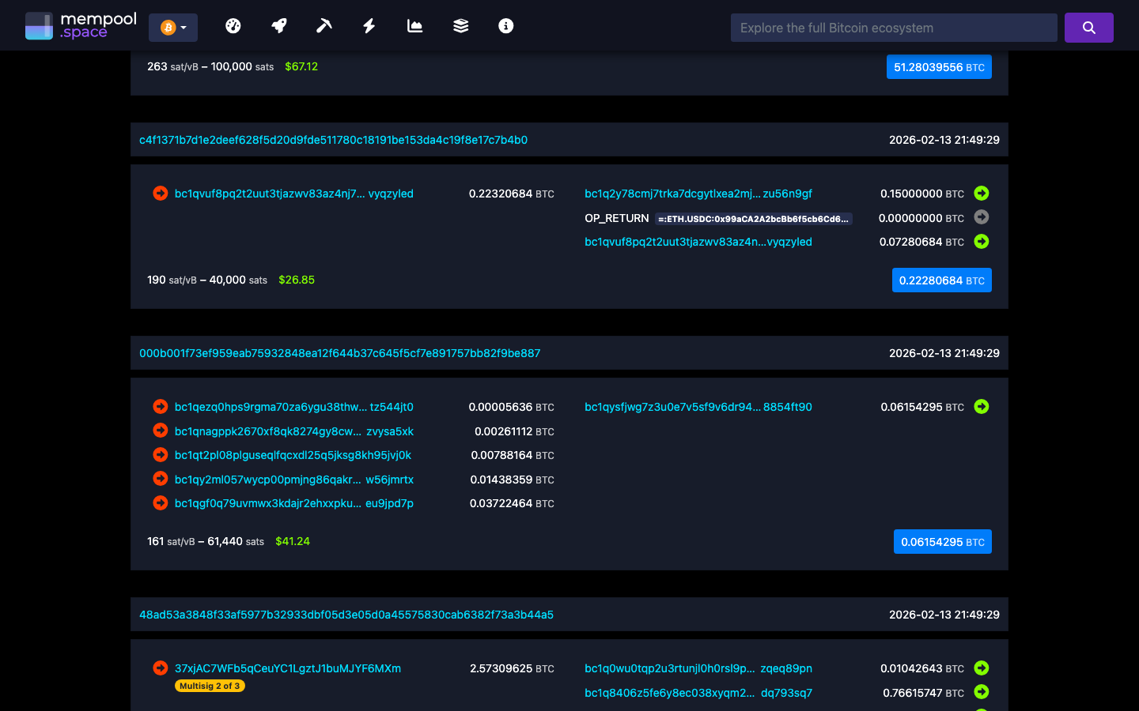
Task: Select the rocket acceleration icon
Action: 278,26
